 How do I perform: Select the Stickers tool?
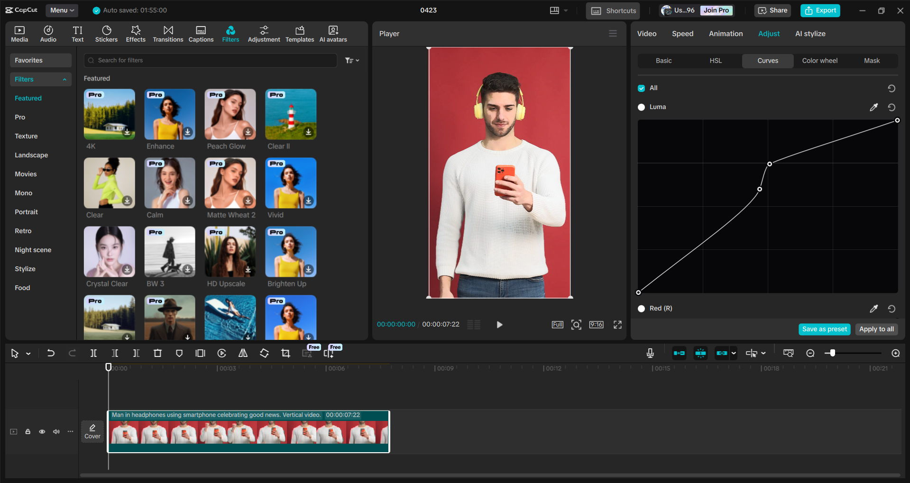106,33
